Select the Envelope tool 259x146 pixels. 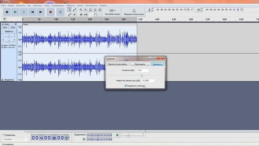[x=74, y=10]
